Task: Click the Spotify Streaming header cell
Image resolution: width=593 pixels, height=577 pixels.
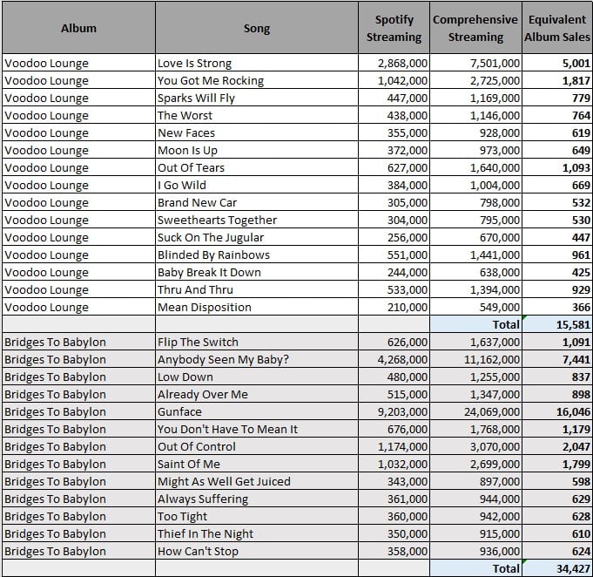Action: tap(394, 28)
